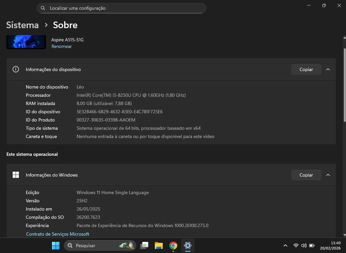The width and height of the screenshot is (346, 253).
Task: Click the info icon beside Informações do dispositivo
Action: pyautogui.click(x=16, y=69)
